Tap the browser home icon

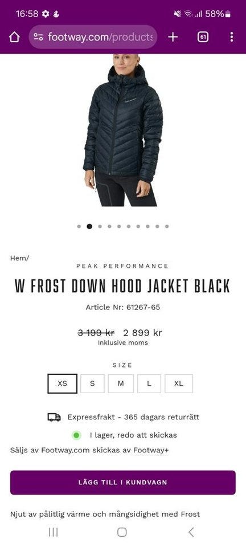click(x=14, y=37)
